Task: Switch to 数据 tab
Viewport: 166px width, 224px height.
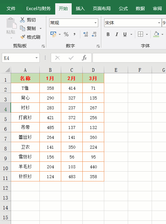Action: tap(140, 9)
